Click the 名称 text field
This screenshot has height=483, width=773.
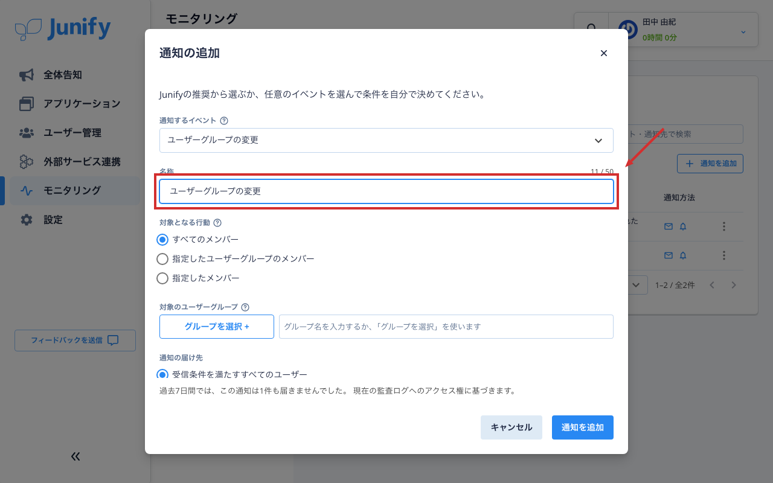(x=386, y=191)
